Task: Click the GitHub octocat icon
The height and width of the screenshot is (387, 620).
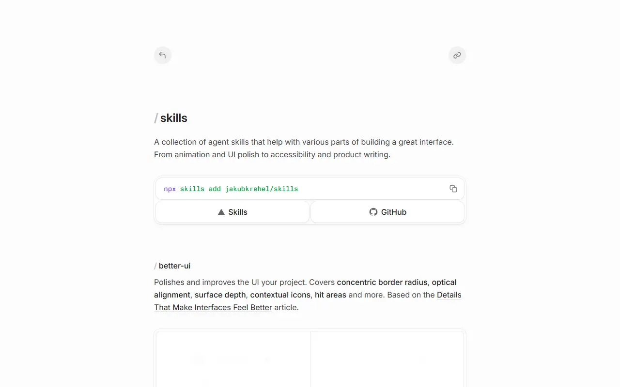Action: click(x=373, y=212)
